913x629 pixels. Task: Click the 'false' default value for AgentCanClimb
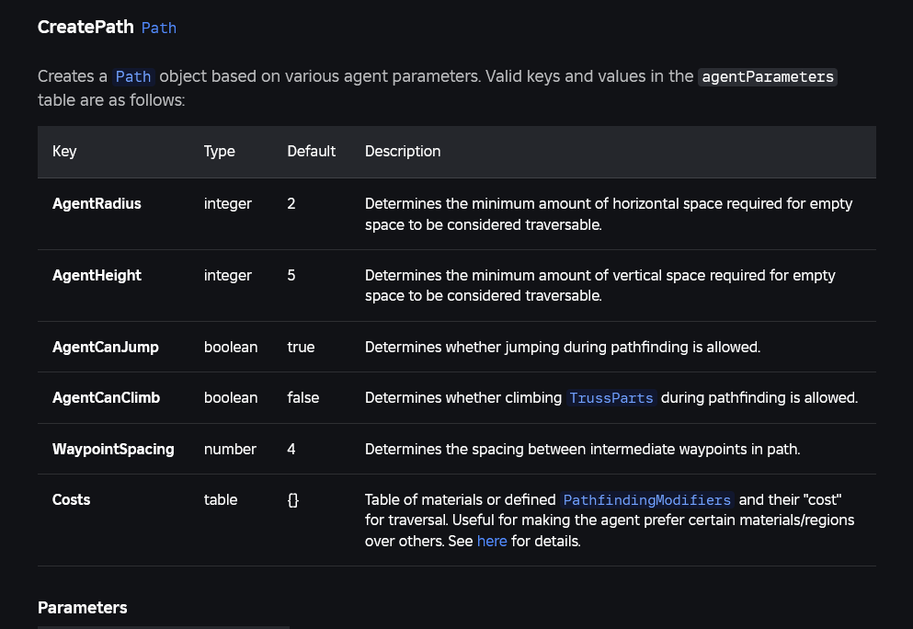[x=303, y=398]
